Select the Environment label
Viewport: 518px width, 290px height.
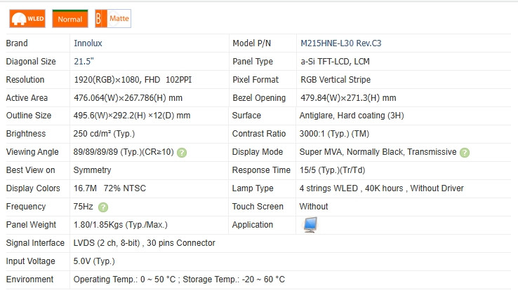pos(29,279)
